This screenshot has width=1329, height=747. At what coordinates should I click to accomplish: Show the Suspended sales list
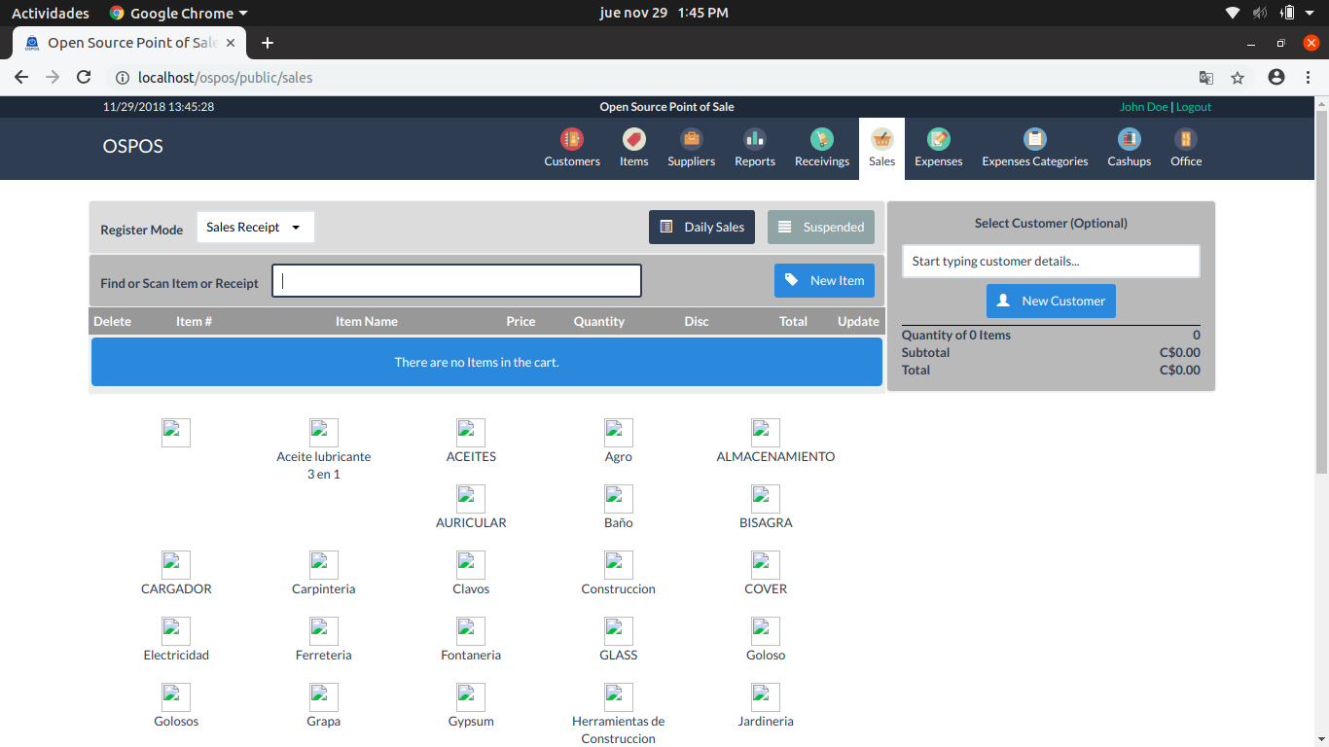coord(820,227)
